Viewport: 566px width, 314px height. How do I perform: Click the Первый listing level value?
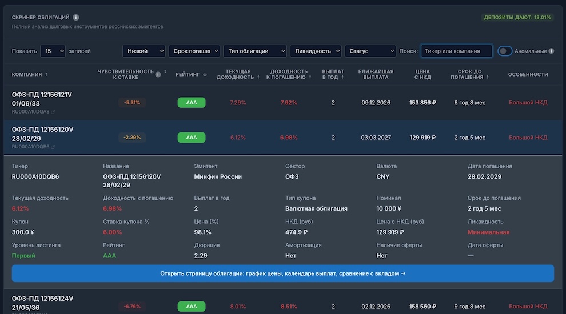[x=23, y=256]
